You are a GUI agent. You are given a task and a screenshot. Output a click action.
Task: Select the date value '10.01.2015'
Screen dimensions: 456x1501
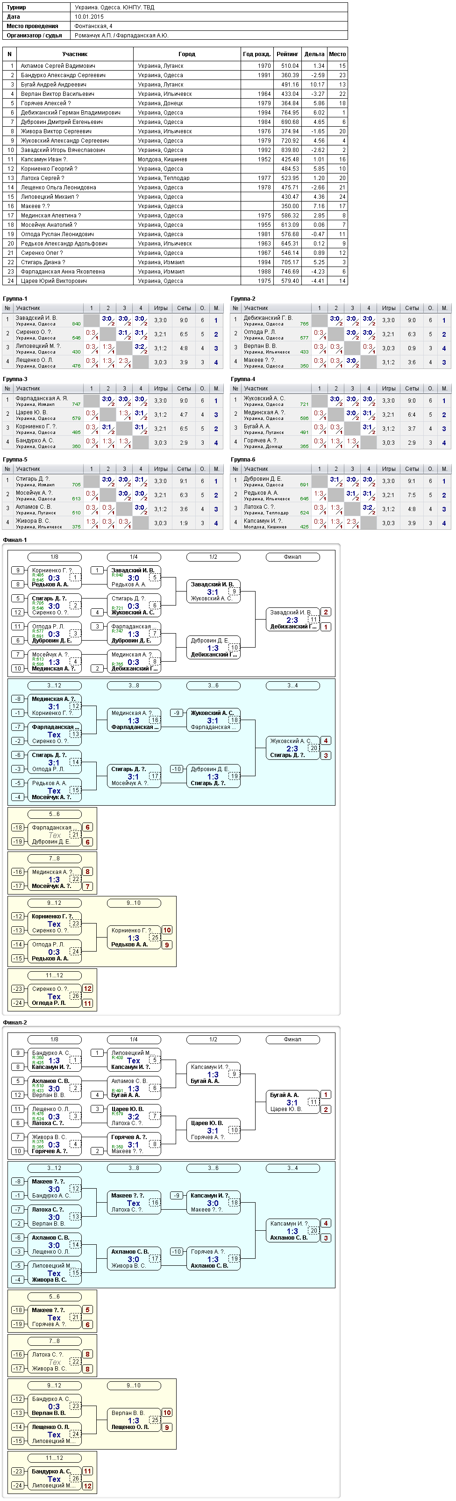[89, 17]
